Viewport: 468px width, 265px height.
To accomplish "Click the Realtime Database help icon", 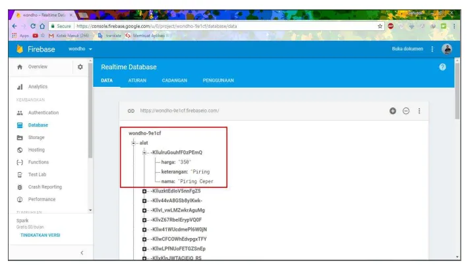I will coord(442,67).
